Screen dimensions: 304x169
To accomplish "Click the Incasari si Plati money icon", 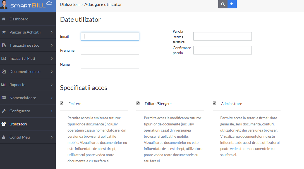I will click(x=4, y=58).
